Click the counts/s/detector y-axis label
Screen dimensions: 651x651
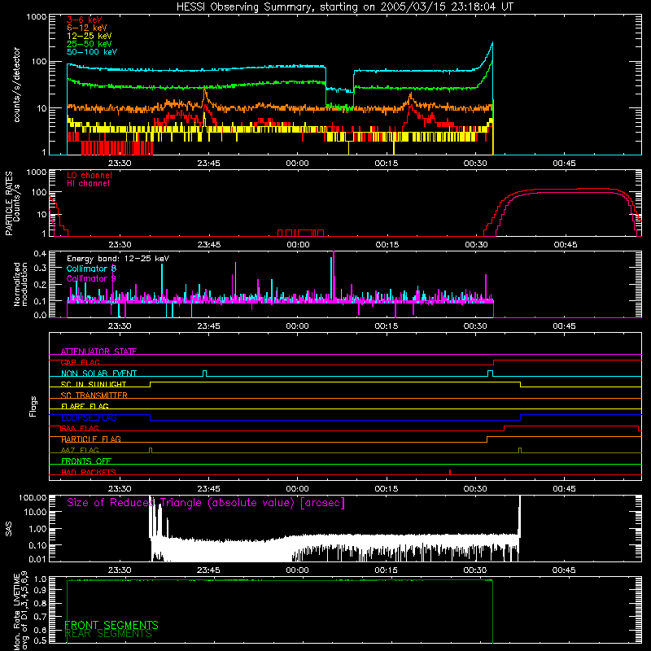[x=17, y=85]
